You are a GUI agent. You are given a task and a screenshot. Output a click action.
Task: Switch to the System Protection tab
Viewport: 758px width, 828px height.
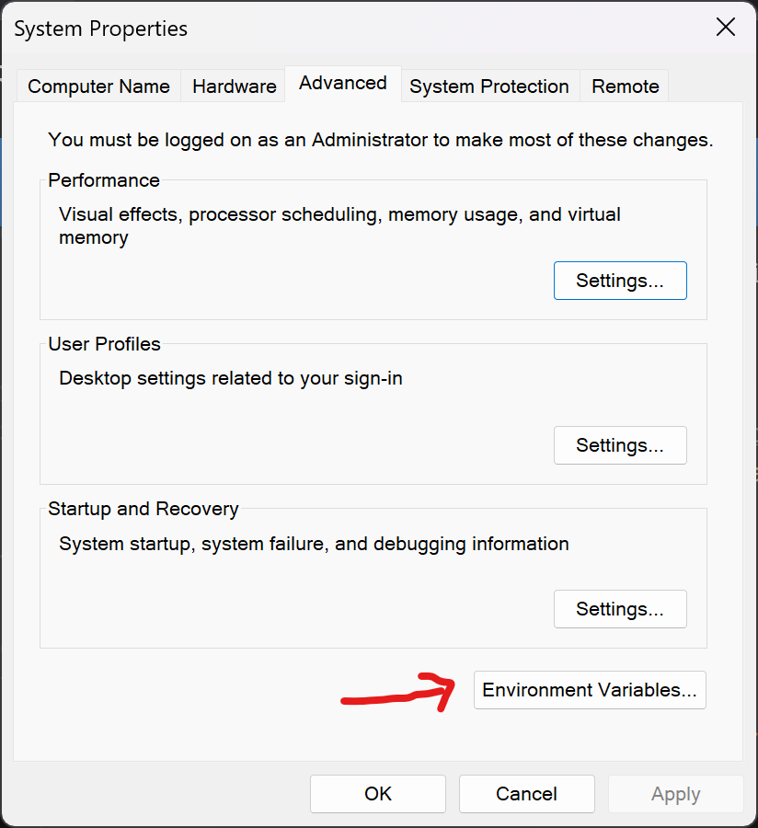[488, 86]
